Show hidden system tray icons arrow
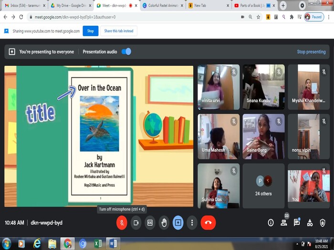This screenshot has height=250, width=334. coord(297,244)
